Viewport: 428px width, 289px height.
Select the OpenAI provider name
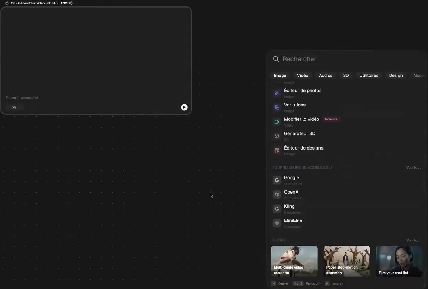click(x=292, y=192)
